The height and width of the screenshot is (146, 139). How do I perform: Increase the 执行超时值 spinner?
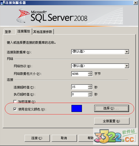90,93
